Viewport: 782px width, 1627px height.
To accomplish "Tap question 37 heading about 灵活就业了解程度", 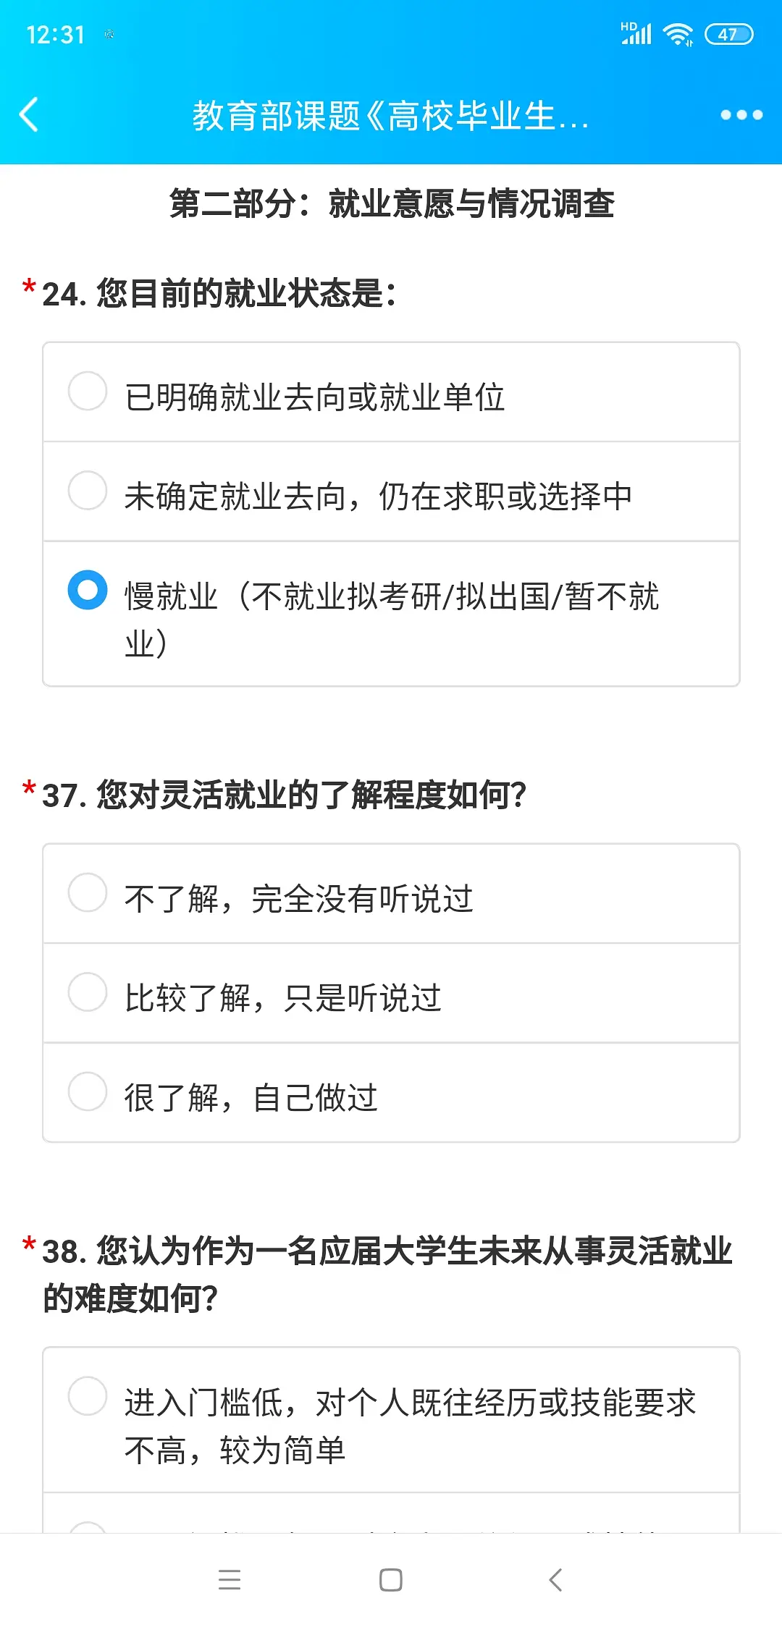I will pos(284,795).
